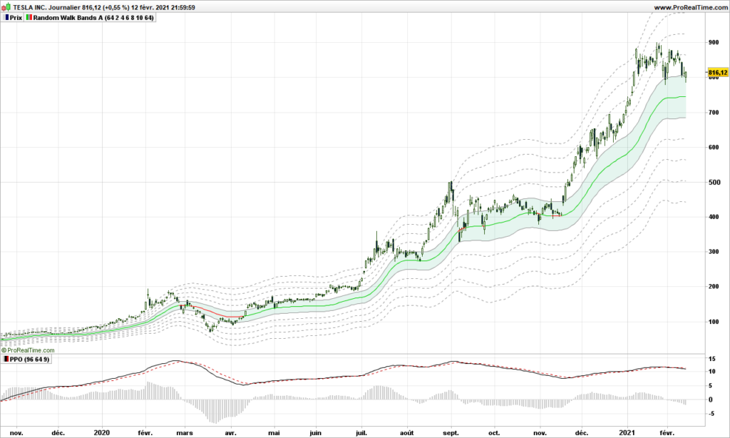Select the TESLA INC. Journalier title text
The image size is (730, 438).
tap(46, 7)
